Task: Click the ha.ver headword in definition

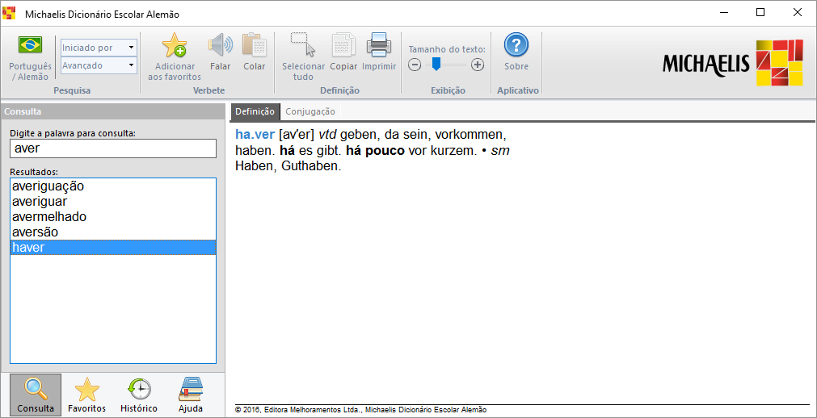Action: pyautogui.click(x=255, y=134)
